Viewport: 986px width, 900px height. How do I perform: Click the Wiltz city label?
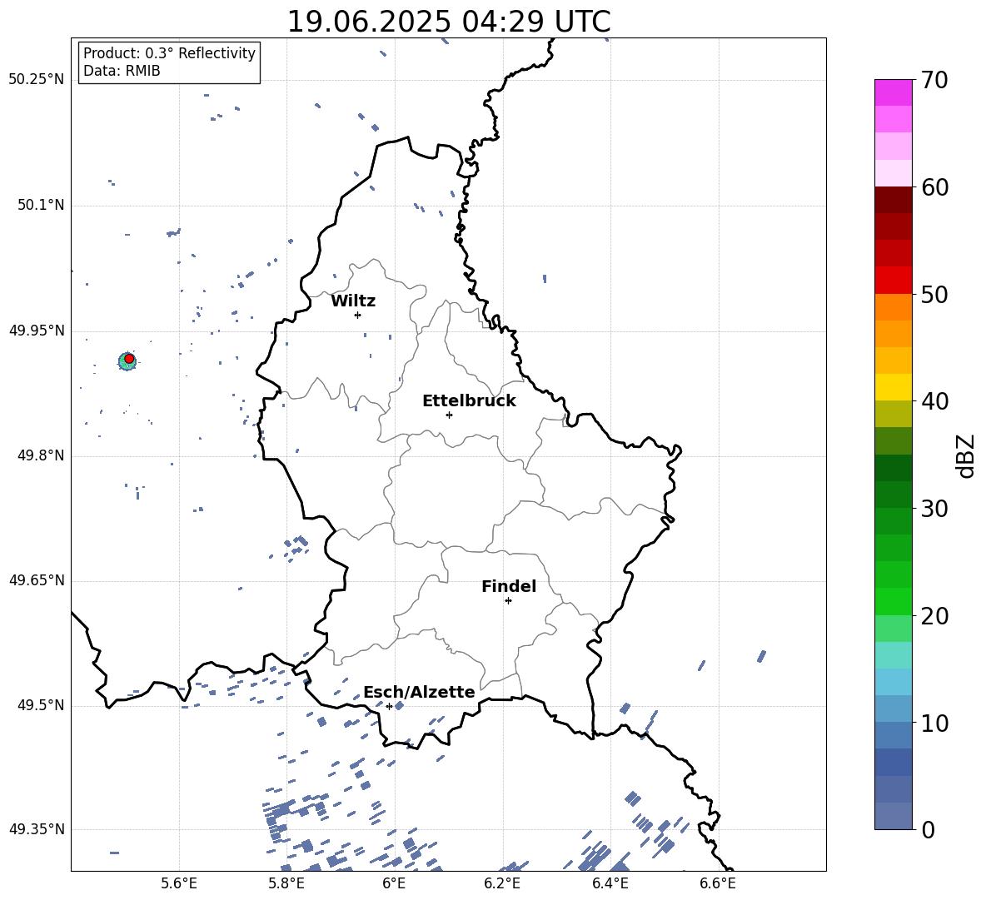(353, 301)
